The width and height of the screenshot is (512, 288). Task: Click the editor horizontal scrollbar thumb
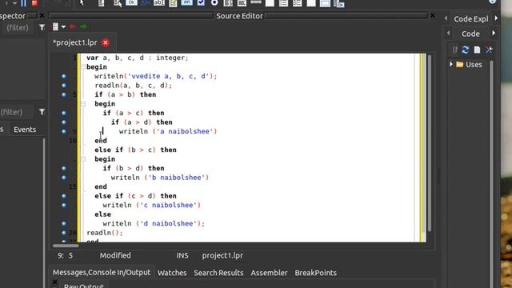coord(66,246)
